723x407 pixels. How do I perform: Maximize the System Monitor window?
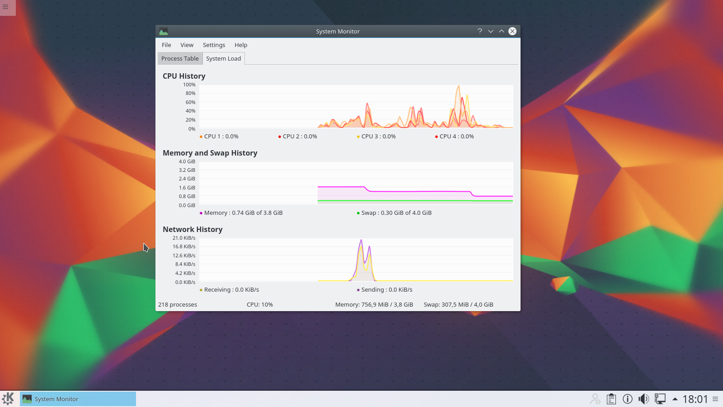pyautogui.click(x=502, y=31)
